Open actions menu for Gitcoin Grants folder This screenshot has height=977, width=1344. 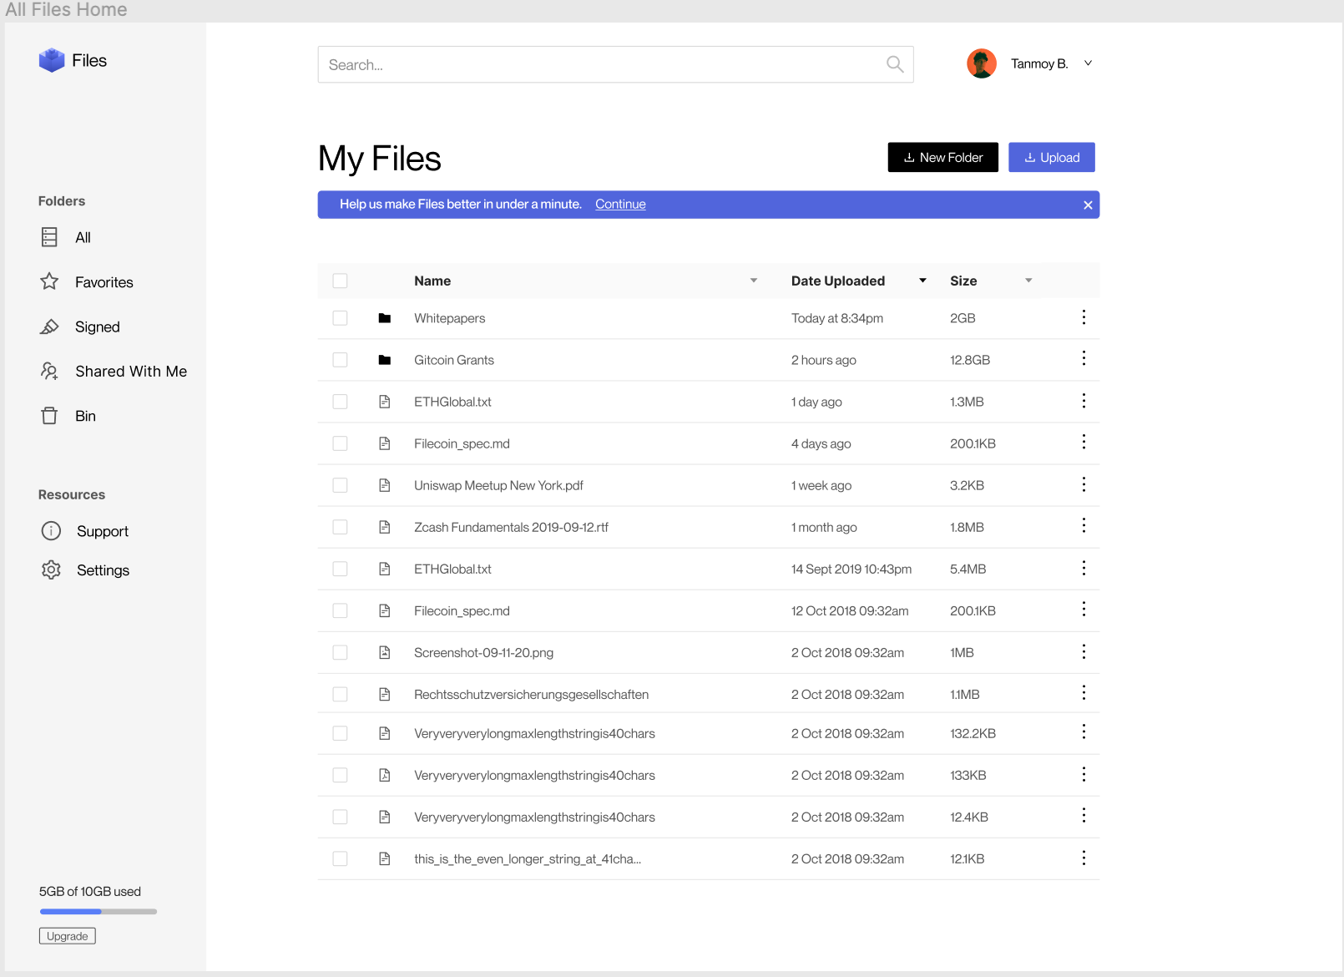[x=1084, y=359]
